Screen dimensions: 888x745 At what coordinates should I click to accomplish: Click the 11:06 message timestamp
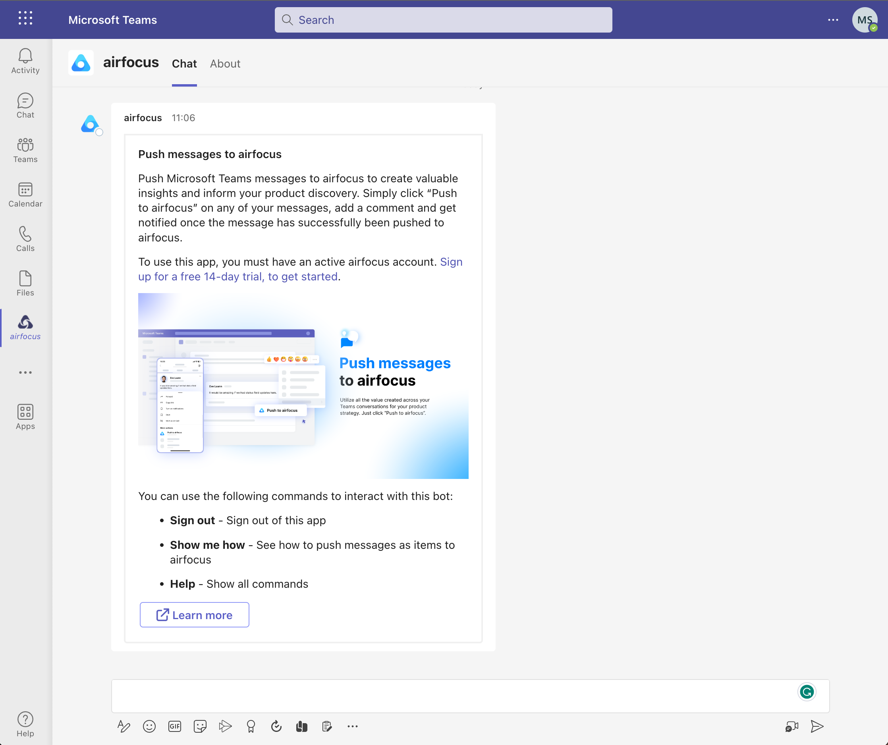coord(183,118)
